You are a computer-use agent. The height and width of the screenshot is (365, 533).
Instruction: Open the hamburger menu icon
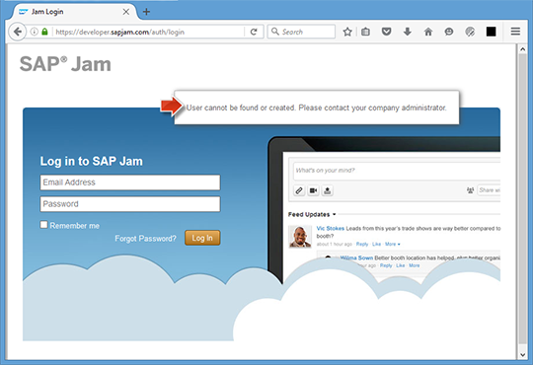pos(515,32)
